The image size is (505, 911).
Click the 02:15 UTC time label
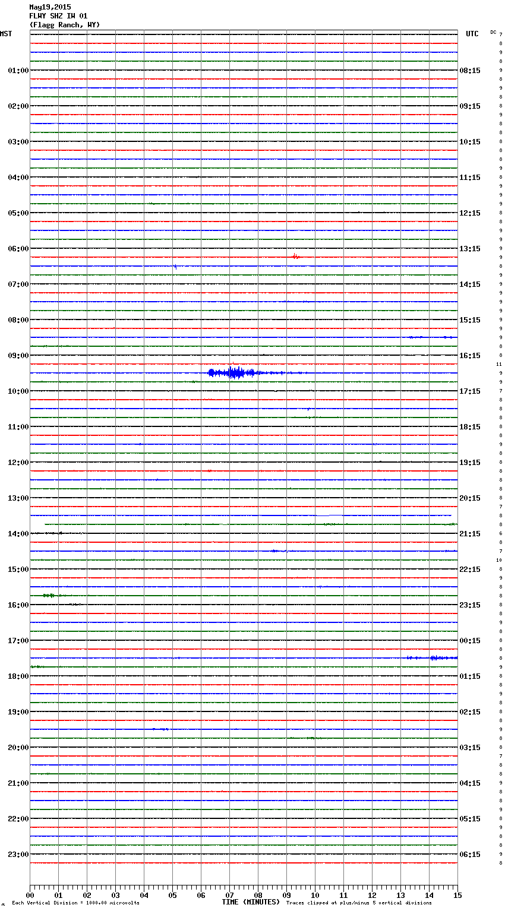(470, 712)
